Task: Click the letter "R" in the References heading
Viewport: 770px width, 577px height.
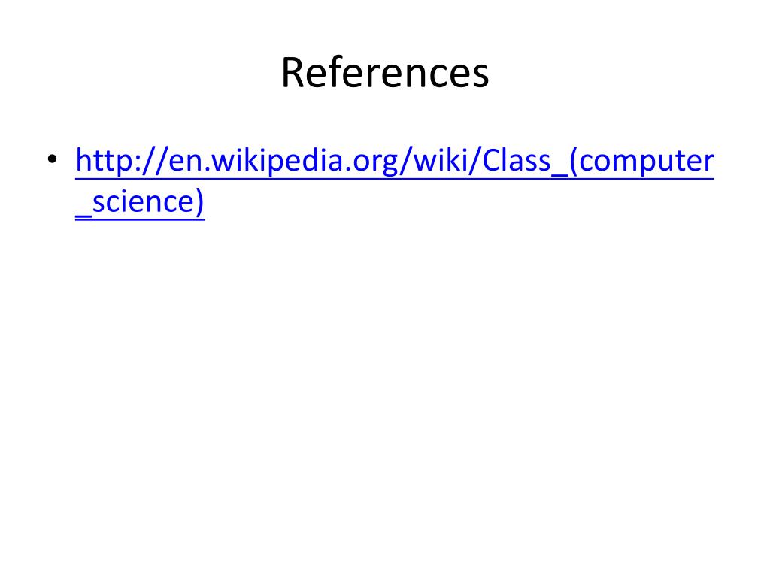Action: click(x=294, y=73)
